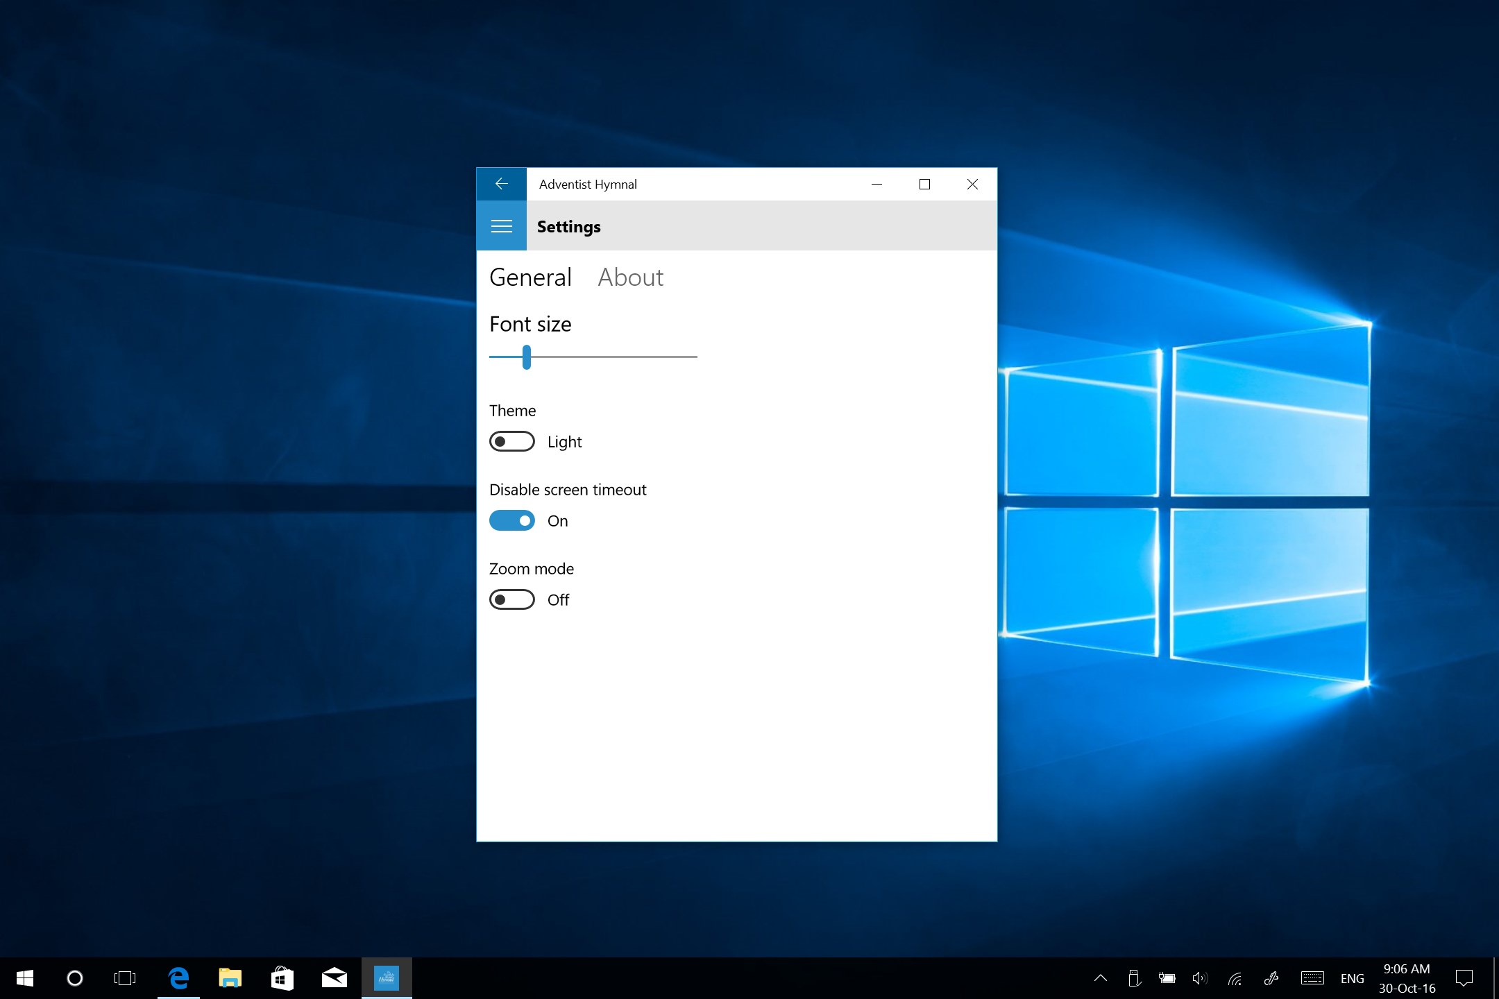
Task: Open the Windows Start menu
Action: pos(25,978)
